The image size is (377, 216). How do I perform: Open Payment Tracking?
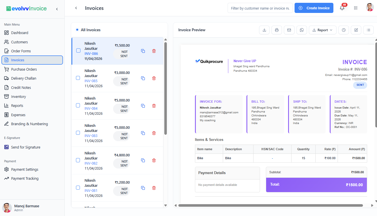(x=32, y=178)
